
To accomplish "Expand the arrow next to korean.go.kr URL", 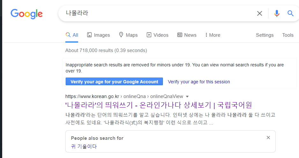I will click(x=187, y=96).
